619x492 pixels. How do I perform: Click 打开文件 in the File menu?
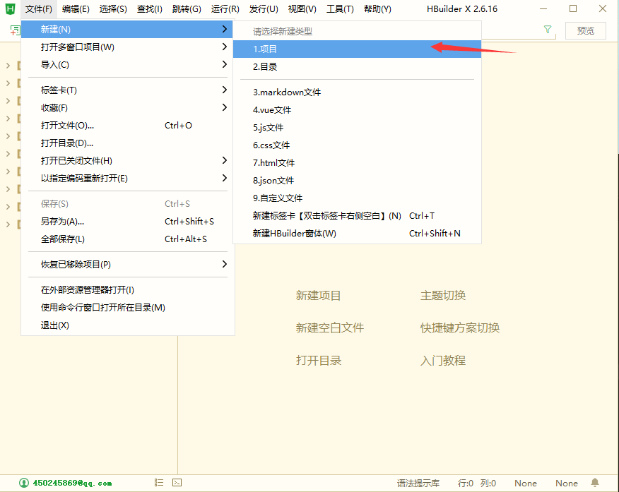pyautogui.click(x=67, y=126)
